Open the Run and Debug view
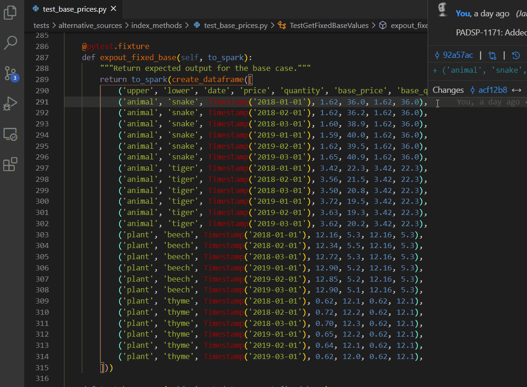The height and width of the screenshot is (387, 527). coord(10,104)
